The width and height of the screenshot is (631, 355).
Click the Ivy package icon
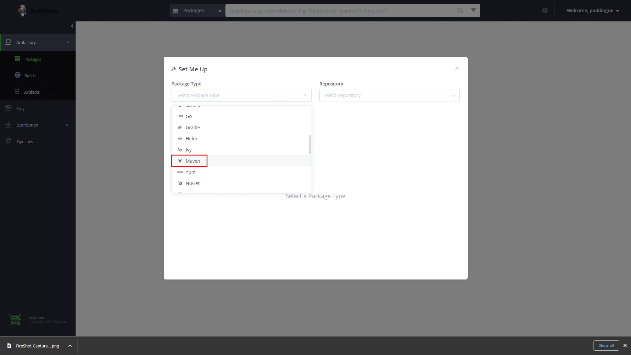tap(180, 150)
